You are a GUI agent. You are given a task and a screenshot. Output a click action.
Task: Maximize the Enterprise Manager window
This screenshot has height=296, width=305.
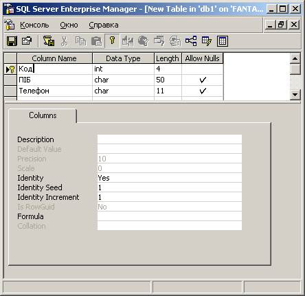tap(283, 9)
